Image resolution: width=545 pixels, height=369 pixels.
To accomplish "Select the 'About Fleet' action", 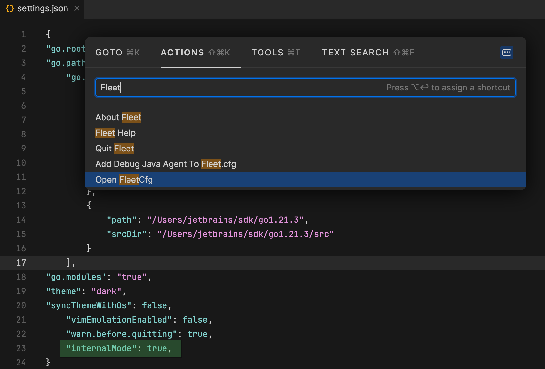I will [x=118, y=117].
